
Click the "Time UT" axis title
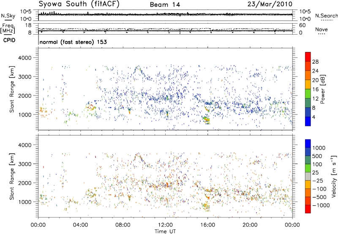coord(165,231)
